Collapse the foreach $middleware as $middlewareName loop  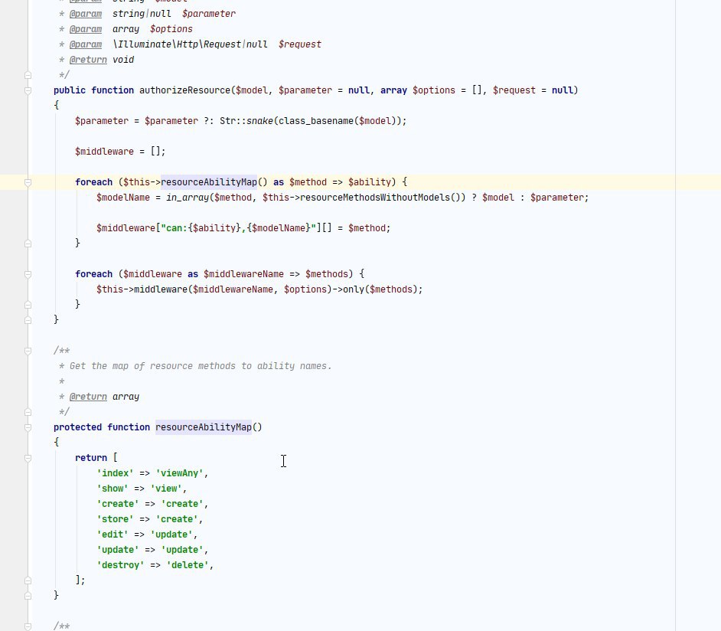(x=28, y=275)
